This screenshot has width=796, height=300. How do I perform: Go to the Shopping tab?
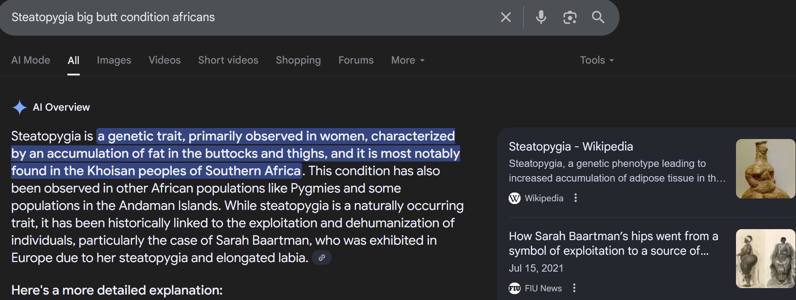click(x=298, y=60)
